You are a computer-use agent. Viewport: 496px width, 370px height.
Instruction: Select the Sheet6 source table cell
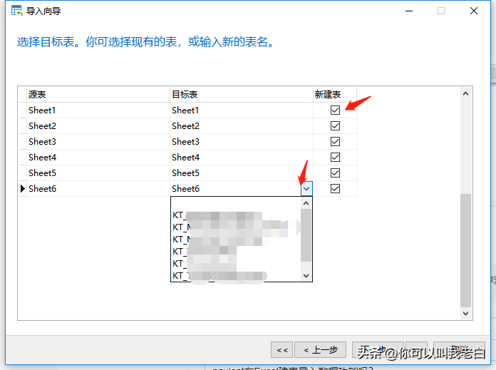(98, 189)
